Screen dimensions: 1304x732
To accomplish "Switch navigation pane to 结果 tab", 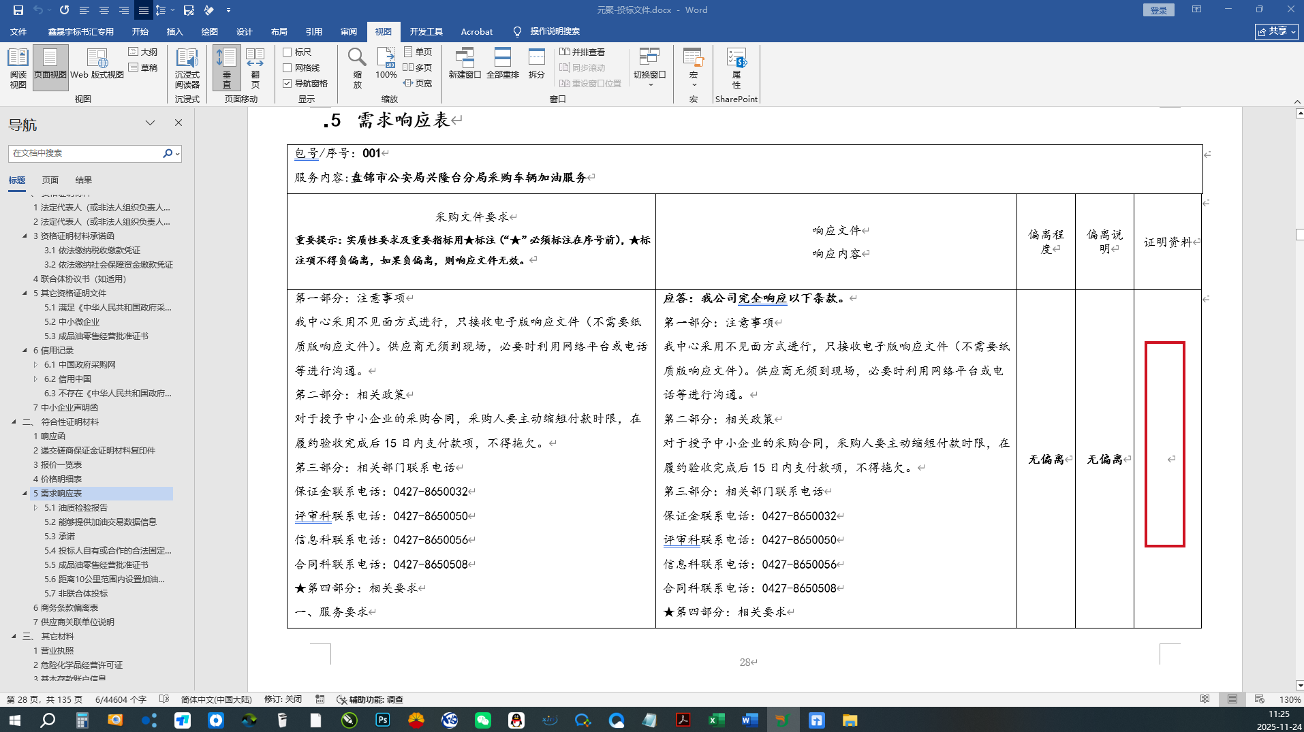I will [84, 180].
